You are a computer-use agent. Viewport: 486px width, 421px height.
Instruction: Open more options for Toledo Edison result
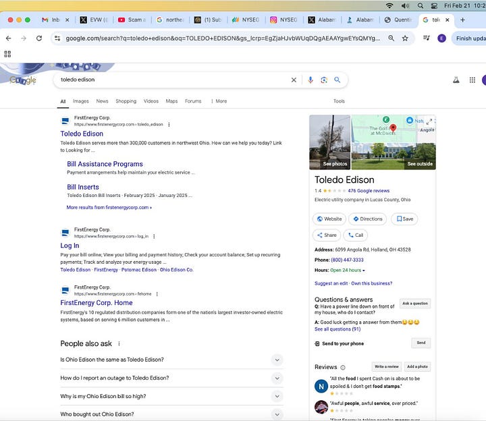pyautogui.click(x=169, y=125)
